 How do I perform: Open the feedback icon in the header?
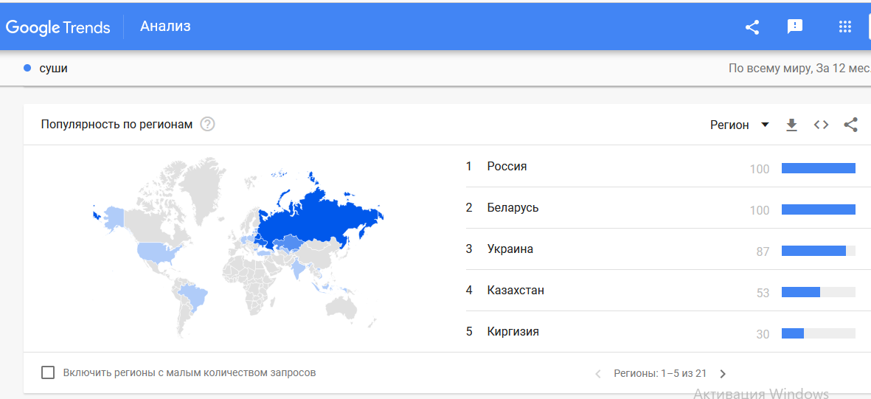click(x=795, y=27)
